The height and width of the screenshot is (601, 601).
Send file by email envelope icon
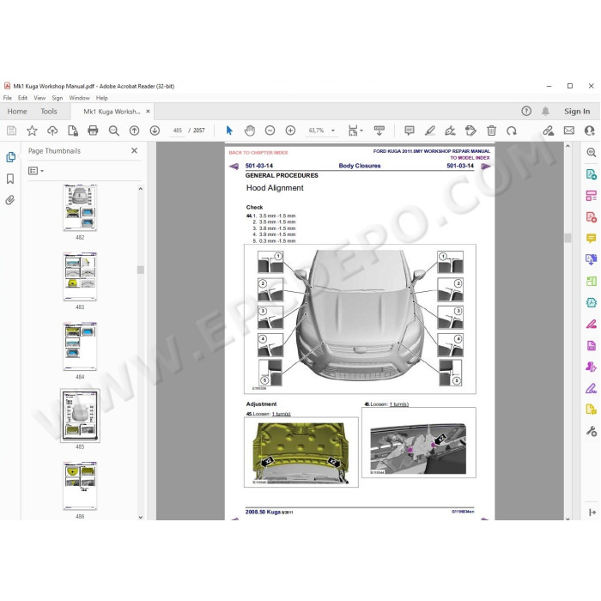pyautogui.click(x=568, y=131)
